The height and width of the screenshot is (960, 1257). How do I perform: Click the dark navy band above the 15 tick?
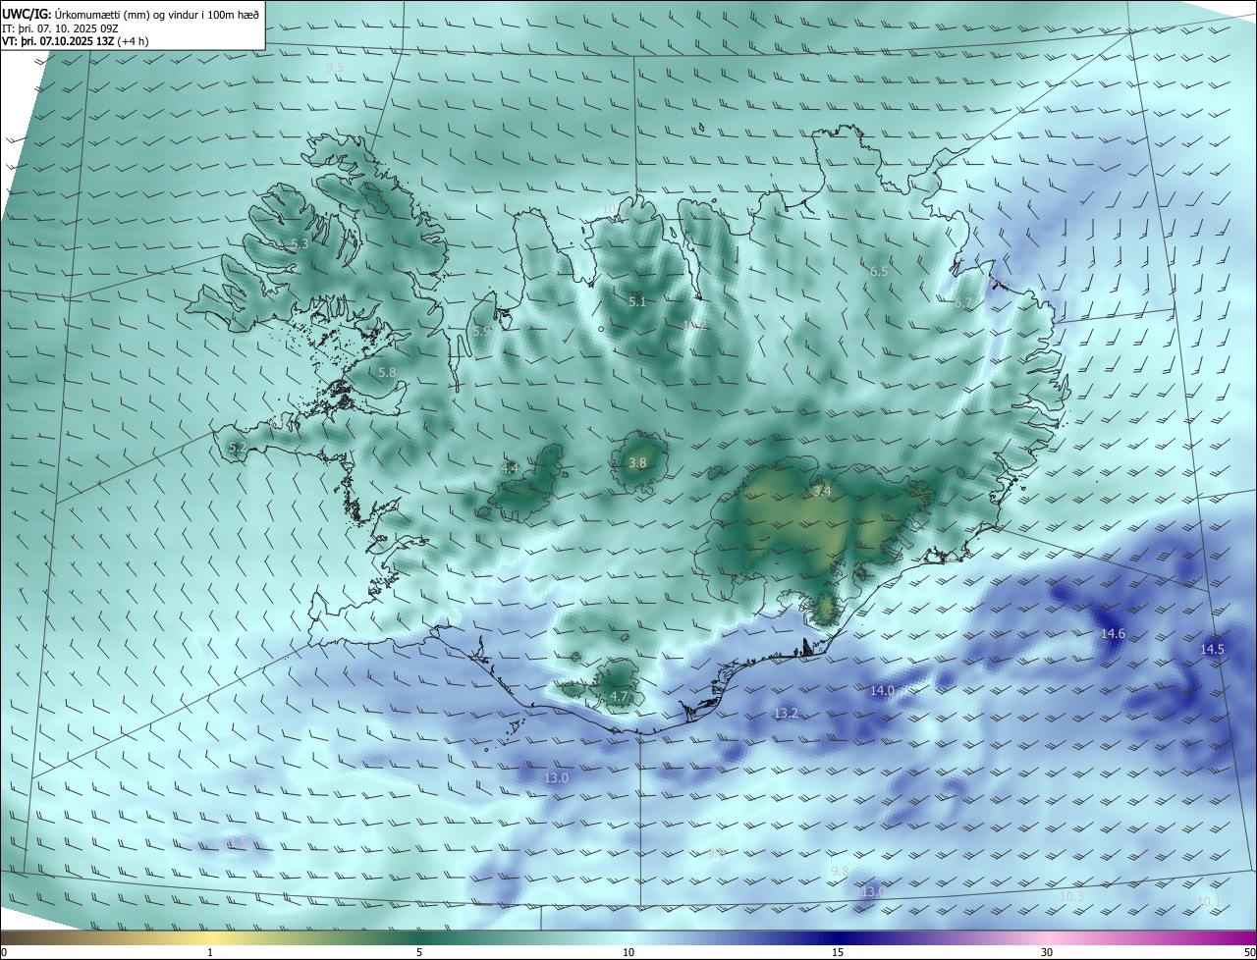838,938
